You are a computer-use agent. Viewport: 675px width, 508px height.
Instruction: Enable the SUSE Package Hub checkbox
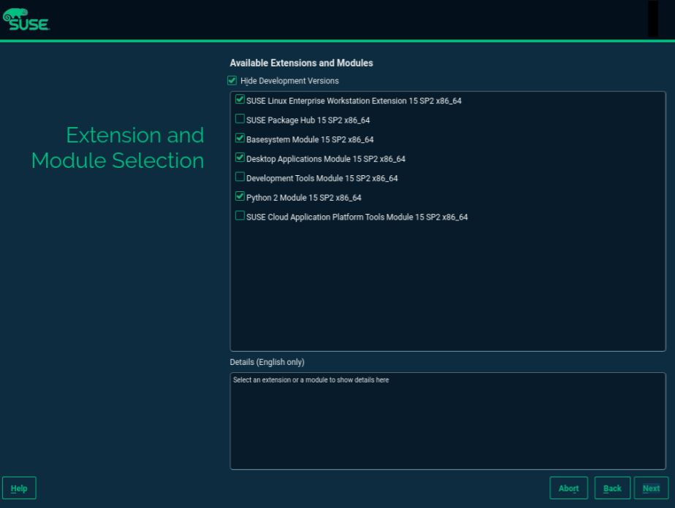pos(240,119)
